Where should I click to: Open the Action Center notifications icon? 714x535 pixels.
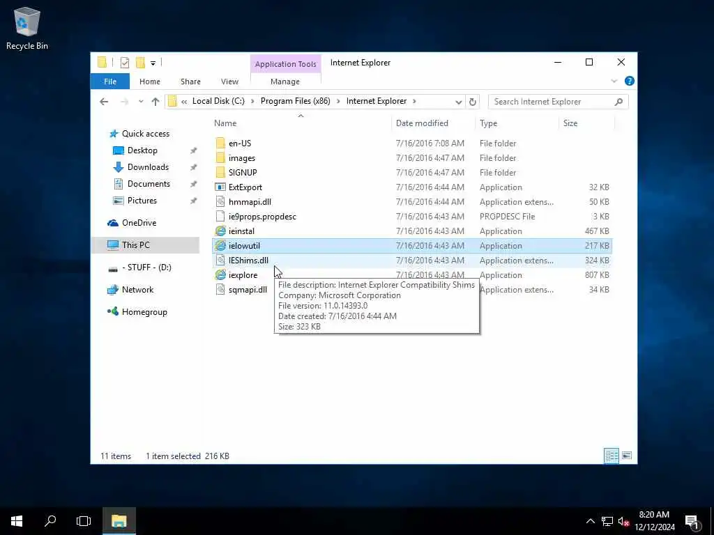coord(692,522)
